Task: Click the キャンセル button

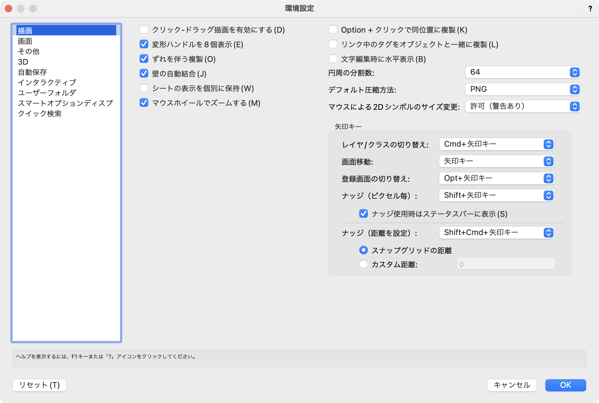Action: pos(512,385)
